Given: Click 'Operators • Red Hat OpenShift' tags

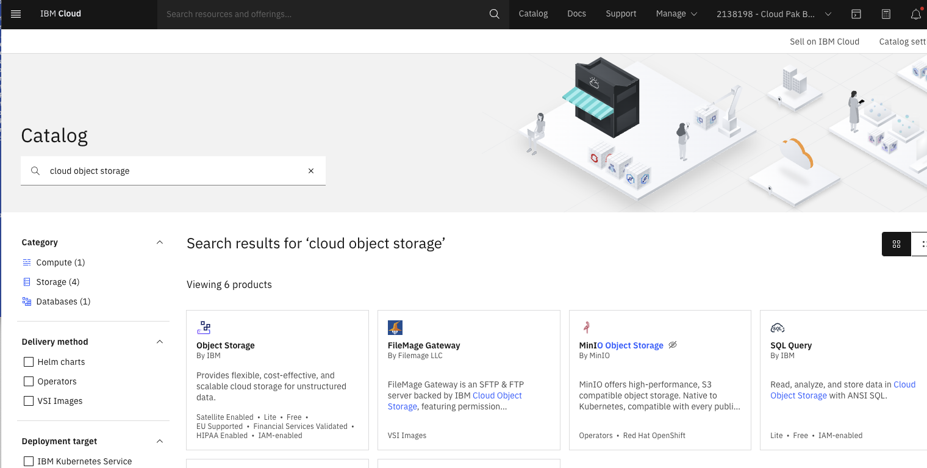Looking at the screenshot, I should [632, 436].
